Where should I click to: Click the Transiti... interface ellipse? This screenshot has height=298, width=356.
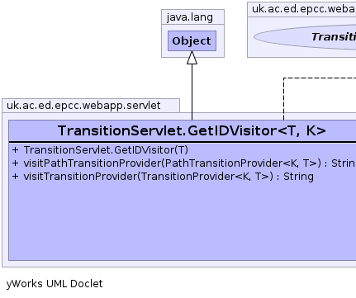pyautogui.click(x=305, y=37)
